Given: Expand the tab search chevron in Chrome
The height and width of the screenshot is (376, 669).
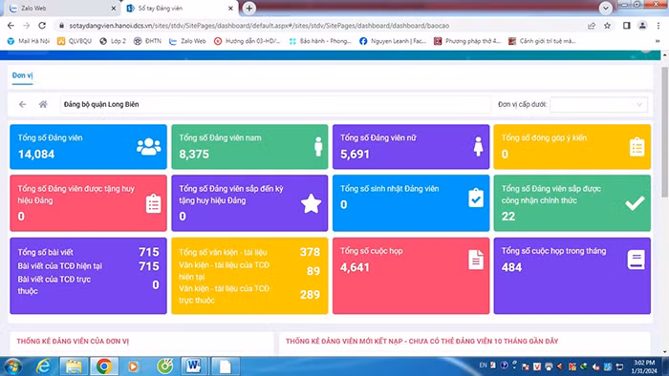Looking at the screenshot, I should click(605, 8).
